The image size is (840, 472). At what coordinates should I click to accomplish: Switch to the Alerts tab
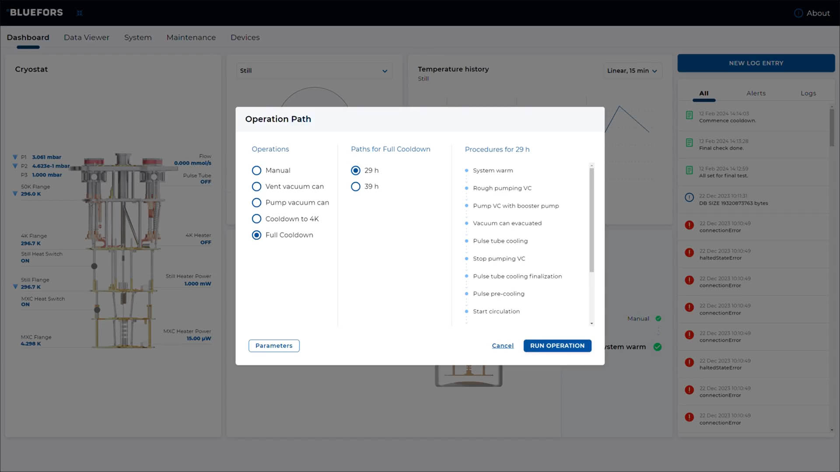(x=756, y=93)
